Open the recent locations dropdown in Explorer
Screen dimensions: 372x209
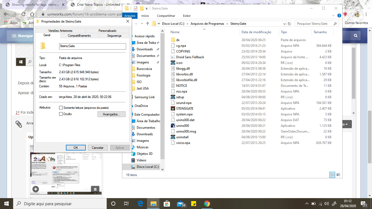click(142, 24)
